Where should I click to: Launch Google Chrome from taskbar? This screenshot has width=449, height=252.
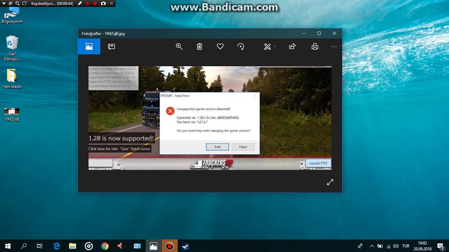105,246
